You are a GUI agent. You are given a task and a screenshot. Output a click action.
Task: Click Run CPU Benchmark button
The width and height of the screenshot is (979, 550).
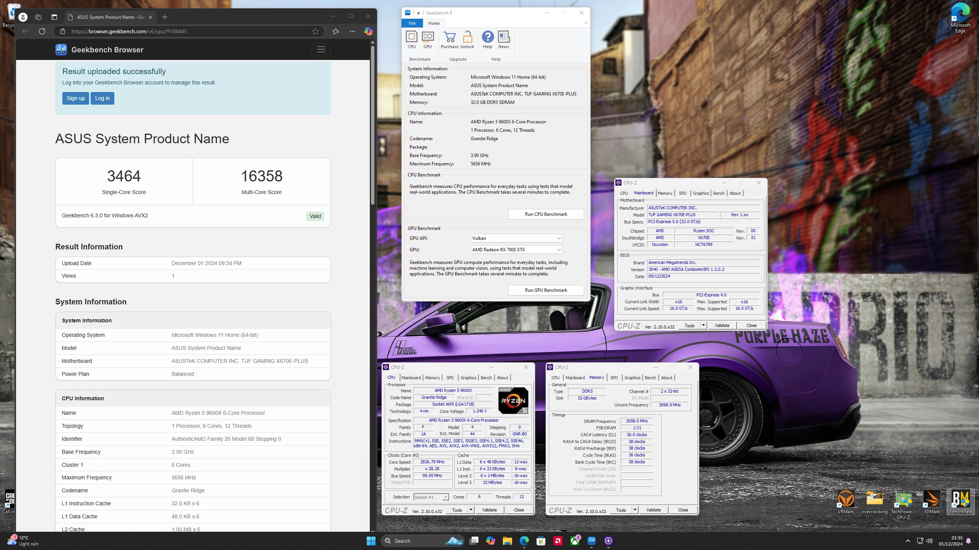click(546, 214)
